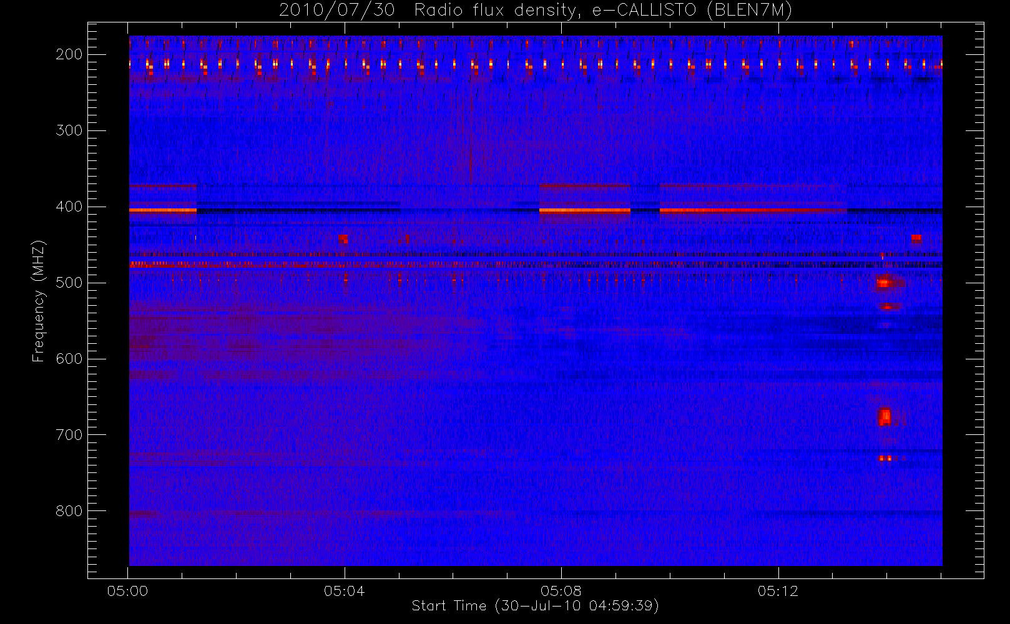
Task: Click the 05:00 time axis label
Action: tap(127, 591)
